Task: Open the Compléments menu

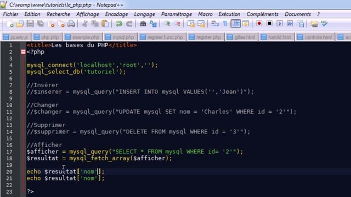Action: (x=262, y=14)
